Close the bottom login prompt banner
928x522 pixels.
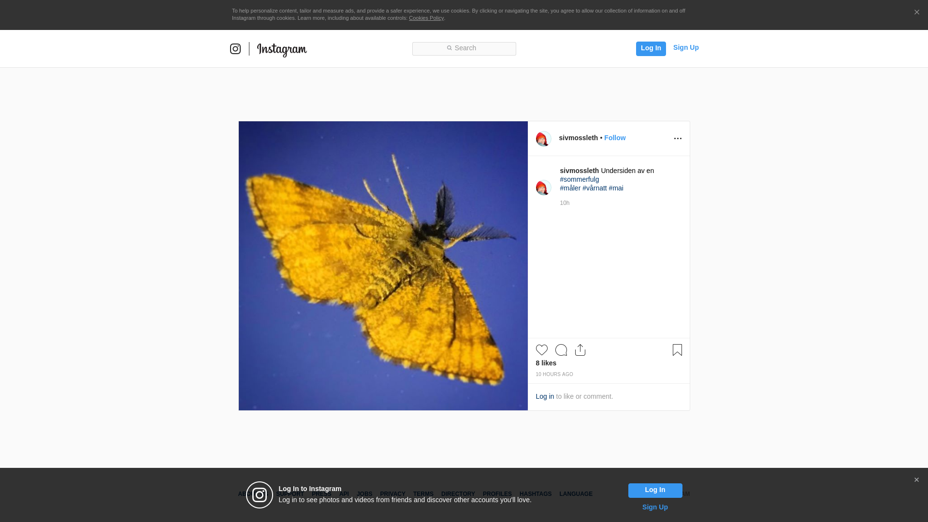916,480
